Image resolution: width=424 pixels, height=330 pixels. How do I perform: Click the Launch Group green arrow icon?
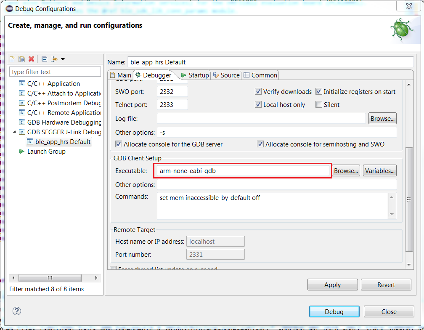click(x=22, y=152)
